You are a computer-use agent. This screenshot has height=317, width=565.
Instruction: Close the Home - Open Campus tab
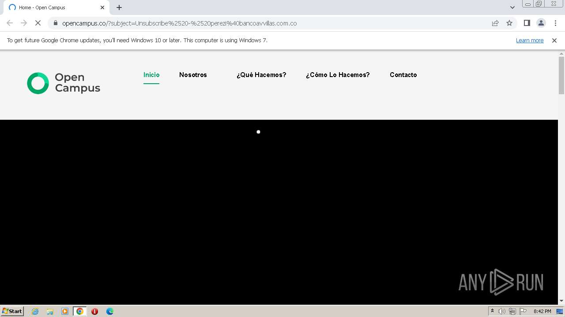[102, 7]
